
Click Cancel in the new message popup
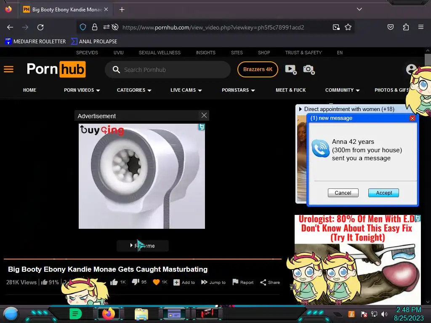click(x=343, y=193)
